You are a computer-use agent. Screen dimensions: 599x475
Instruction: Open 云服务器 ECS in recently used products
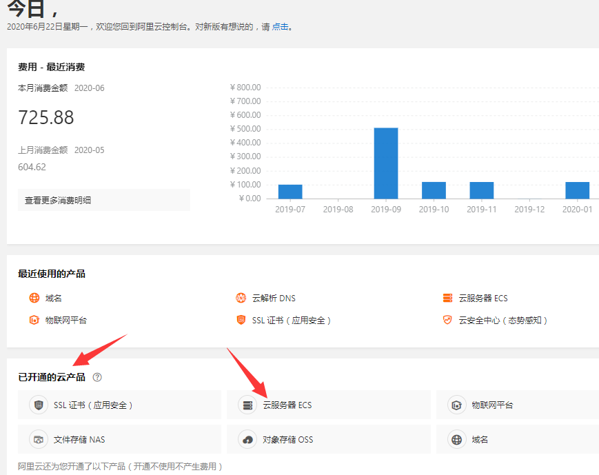pos(483,298)
